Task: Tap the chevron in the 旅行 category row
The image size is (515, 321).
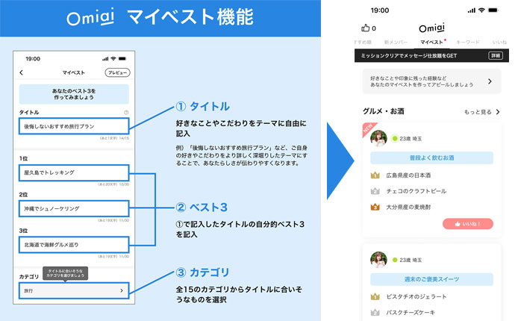Action: click(122, 290)
